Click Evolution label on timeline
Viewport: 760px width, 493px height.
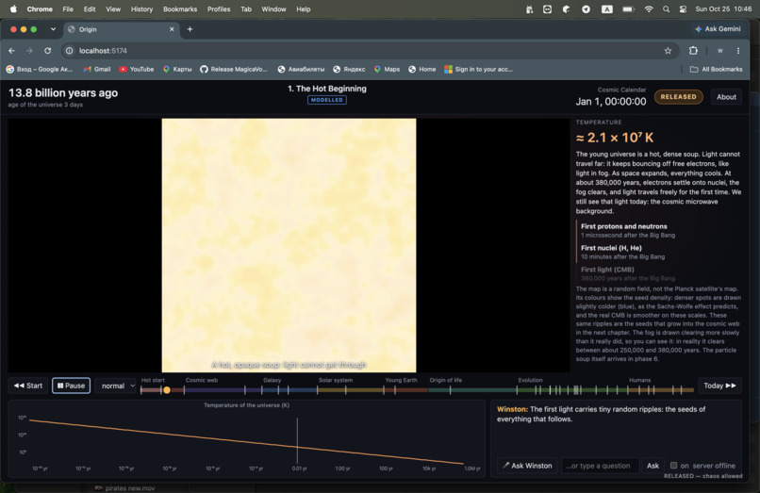530,380
